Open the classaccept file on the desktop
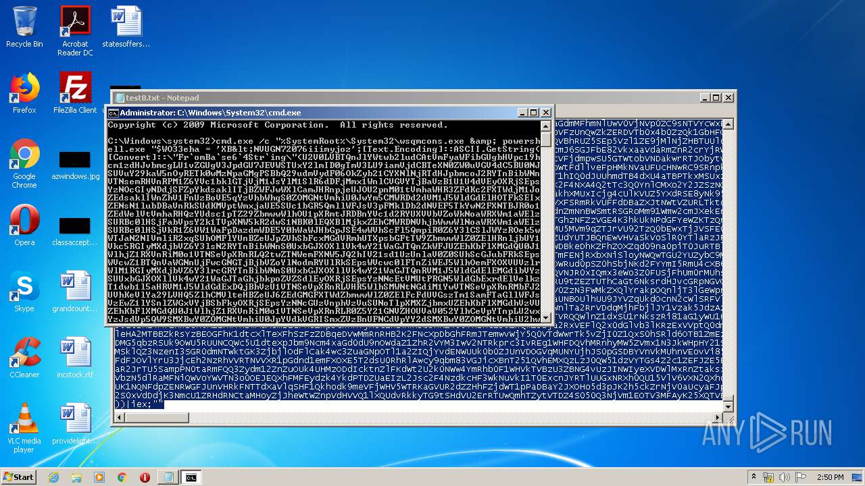Screen dimensions: 865x486 pyautogui.click(x=75, y=232)
